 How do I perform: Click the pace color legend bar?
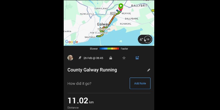[109, 49]
